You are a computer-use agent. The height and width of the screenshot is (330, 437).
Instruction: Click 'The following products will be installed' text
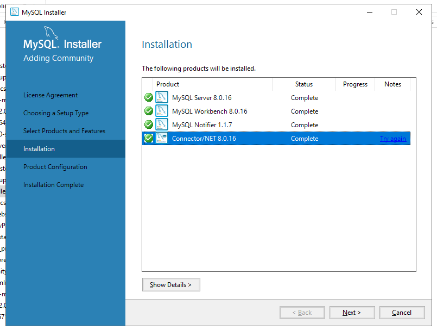pos(199,69)
